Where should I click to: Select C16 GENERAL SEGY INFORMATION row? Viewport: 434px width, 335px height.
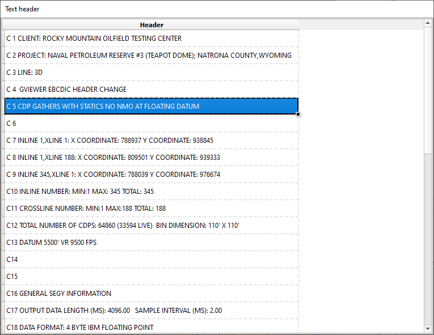click(151, 294)
